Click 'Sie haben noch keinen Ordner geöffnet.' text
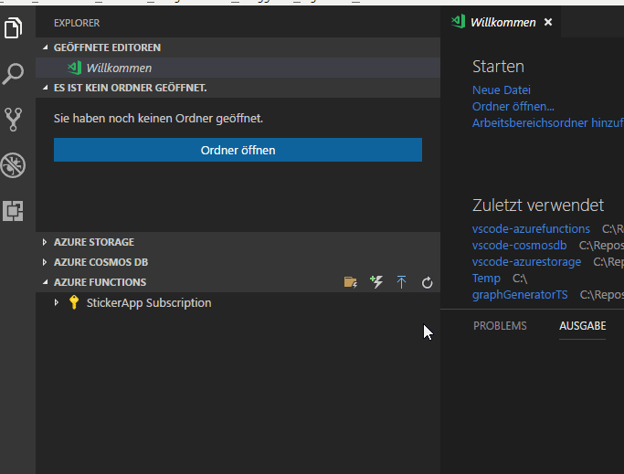This screenshot has height=474, width=624. pos(158,119)
